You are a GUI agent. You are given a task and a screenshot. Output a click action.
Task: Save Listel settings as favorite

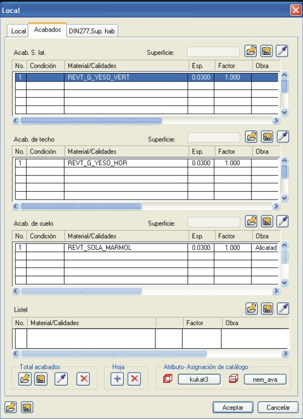(x=267, y=309)
